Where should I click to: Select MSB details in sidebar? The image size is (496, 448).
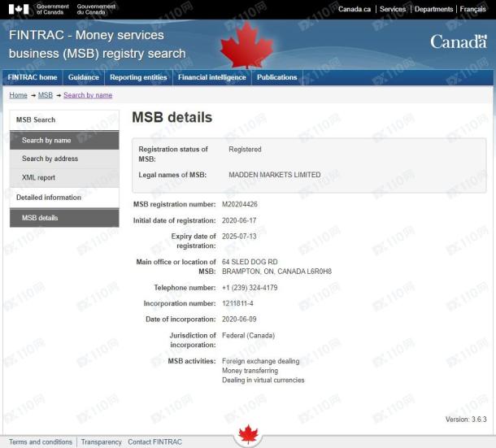click(64, 218)
